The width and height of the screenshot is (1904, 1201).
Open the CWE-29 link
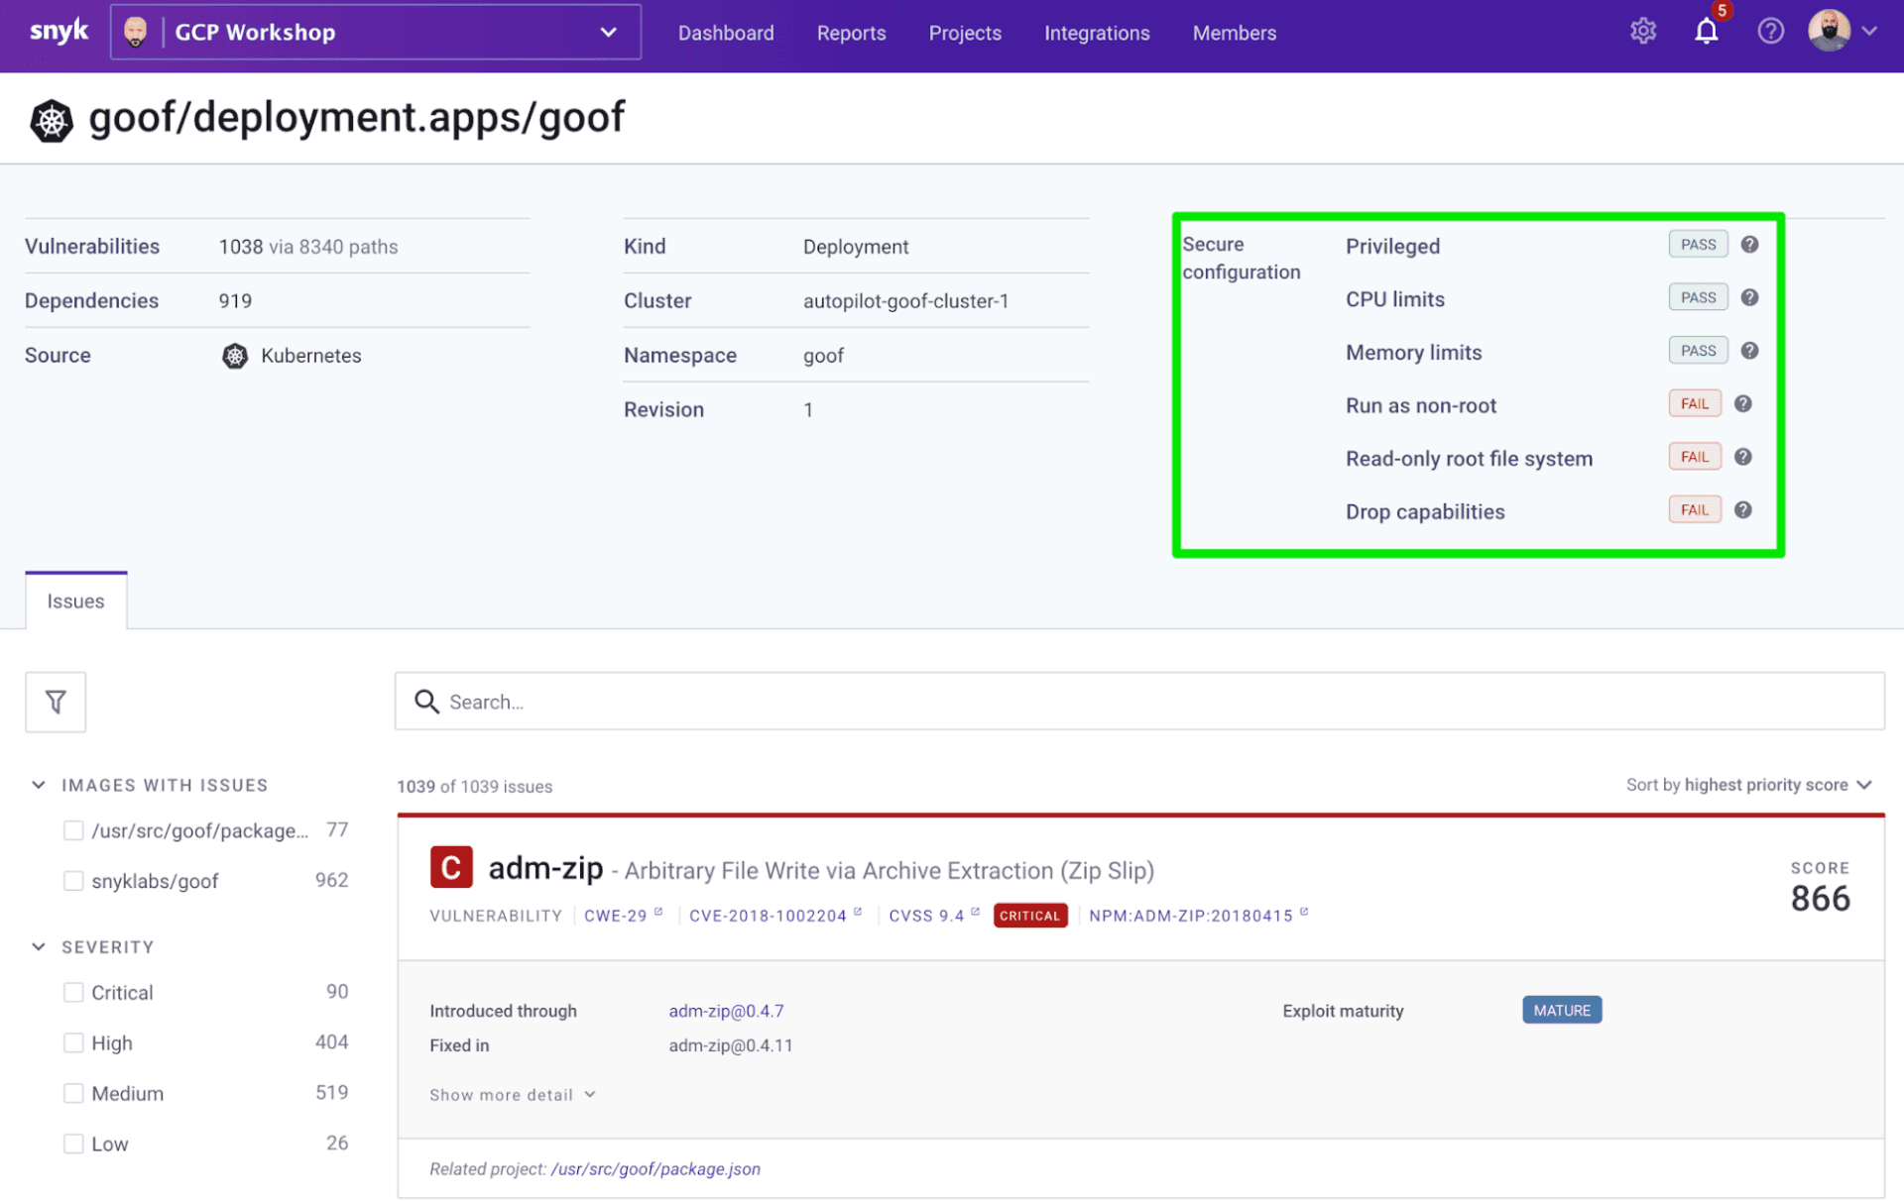615,916
